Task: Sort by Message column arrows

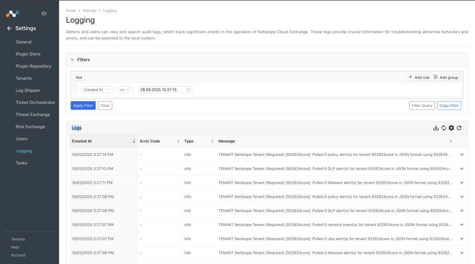Action: coord(451,141)
